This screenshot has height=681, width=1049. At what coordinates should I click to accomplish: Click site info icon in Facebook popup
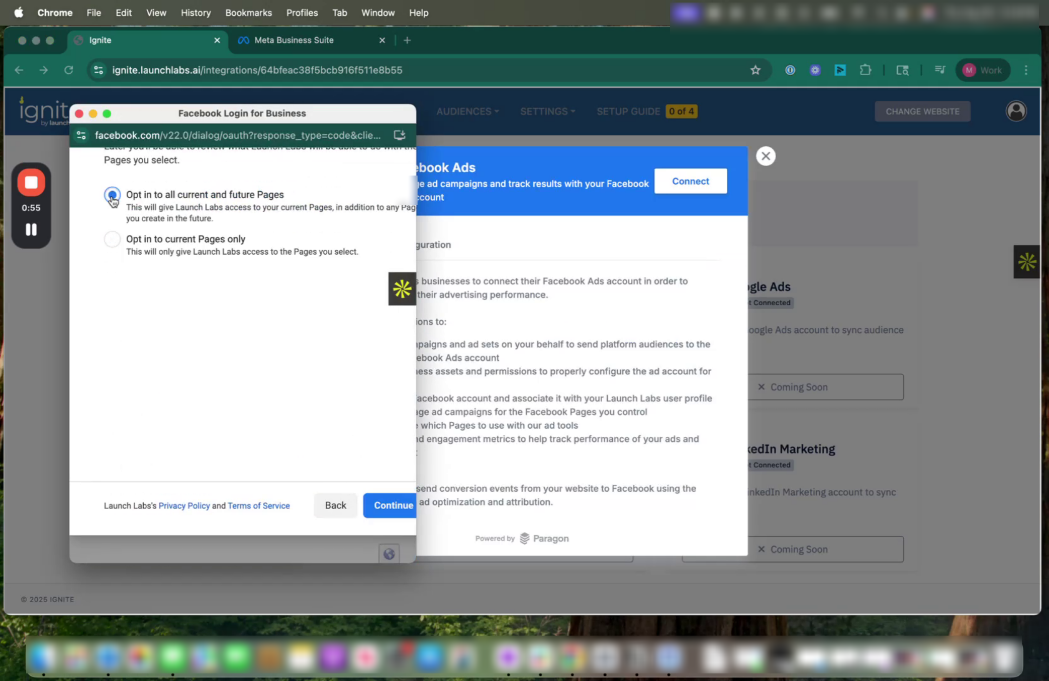pos(81,135)
